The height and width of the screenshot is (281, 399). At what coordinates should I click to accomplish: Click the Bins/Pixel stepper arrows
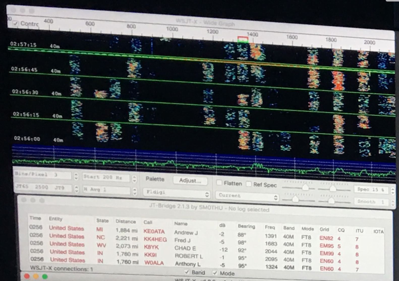pyautogui.click(x=76, y=176)
